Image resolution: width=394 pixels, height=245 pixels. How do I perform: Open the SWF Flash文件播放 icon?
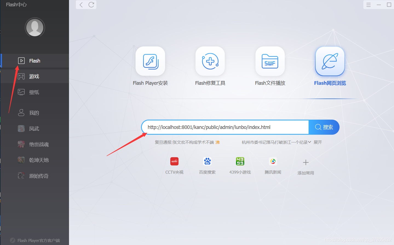pos(270,61)
